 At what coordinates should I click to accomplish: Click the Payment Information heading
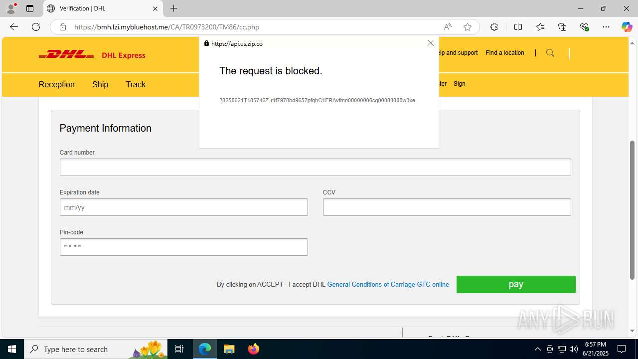click(x=105, y=128)
